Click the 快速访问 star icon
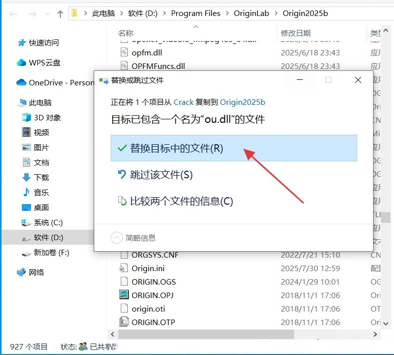The image size is (394, 355). click(x=21, y=43)
